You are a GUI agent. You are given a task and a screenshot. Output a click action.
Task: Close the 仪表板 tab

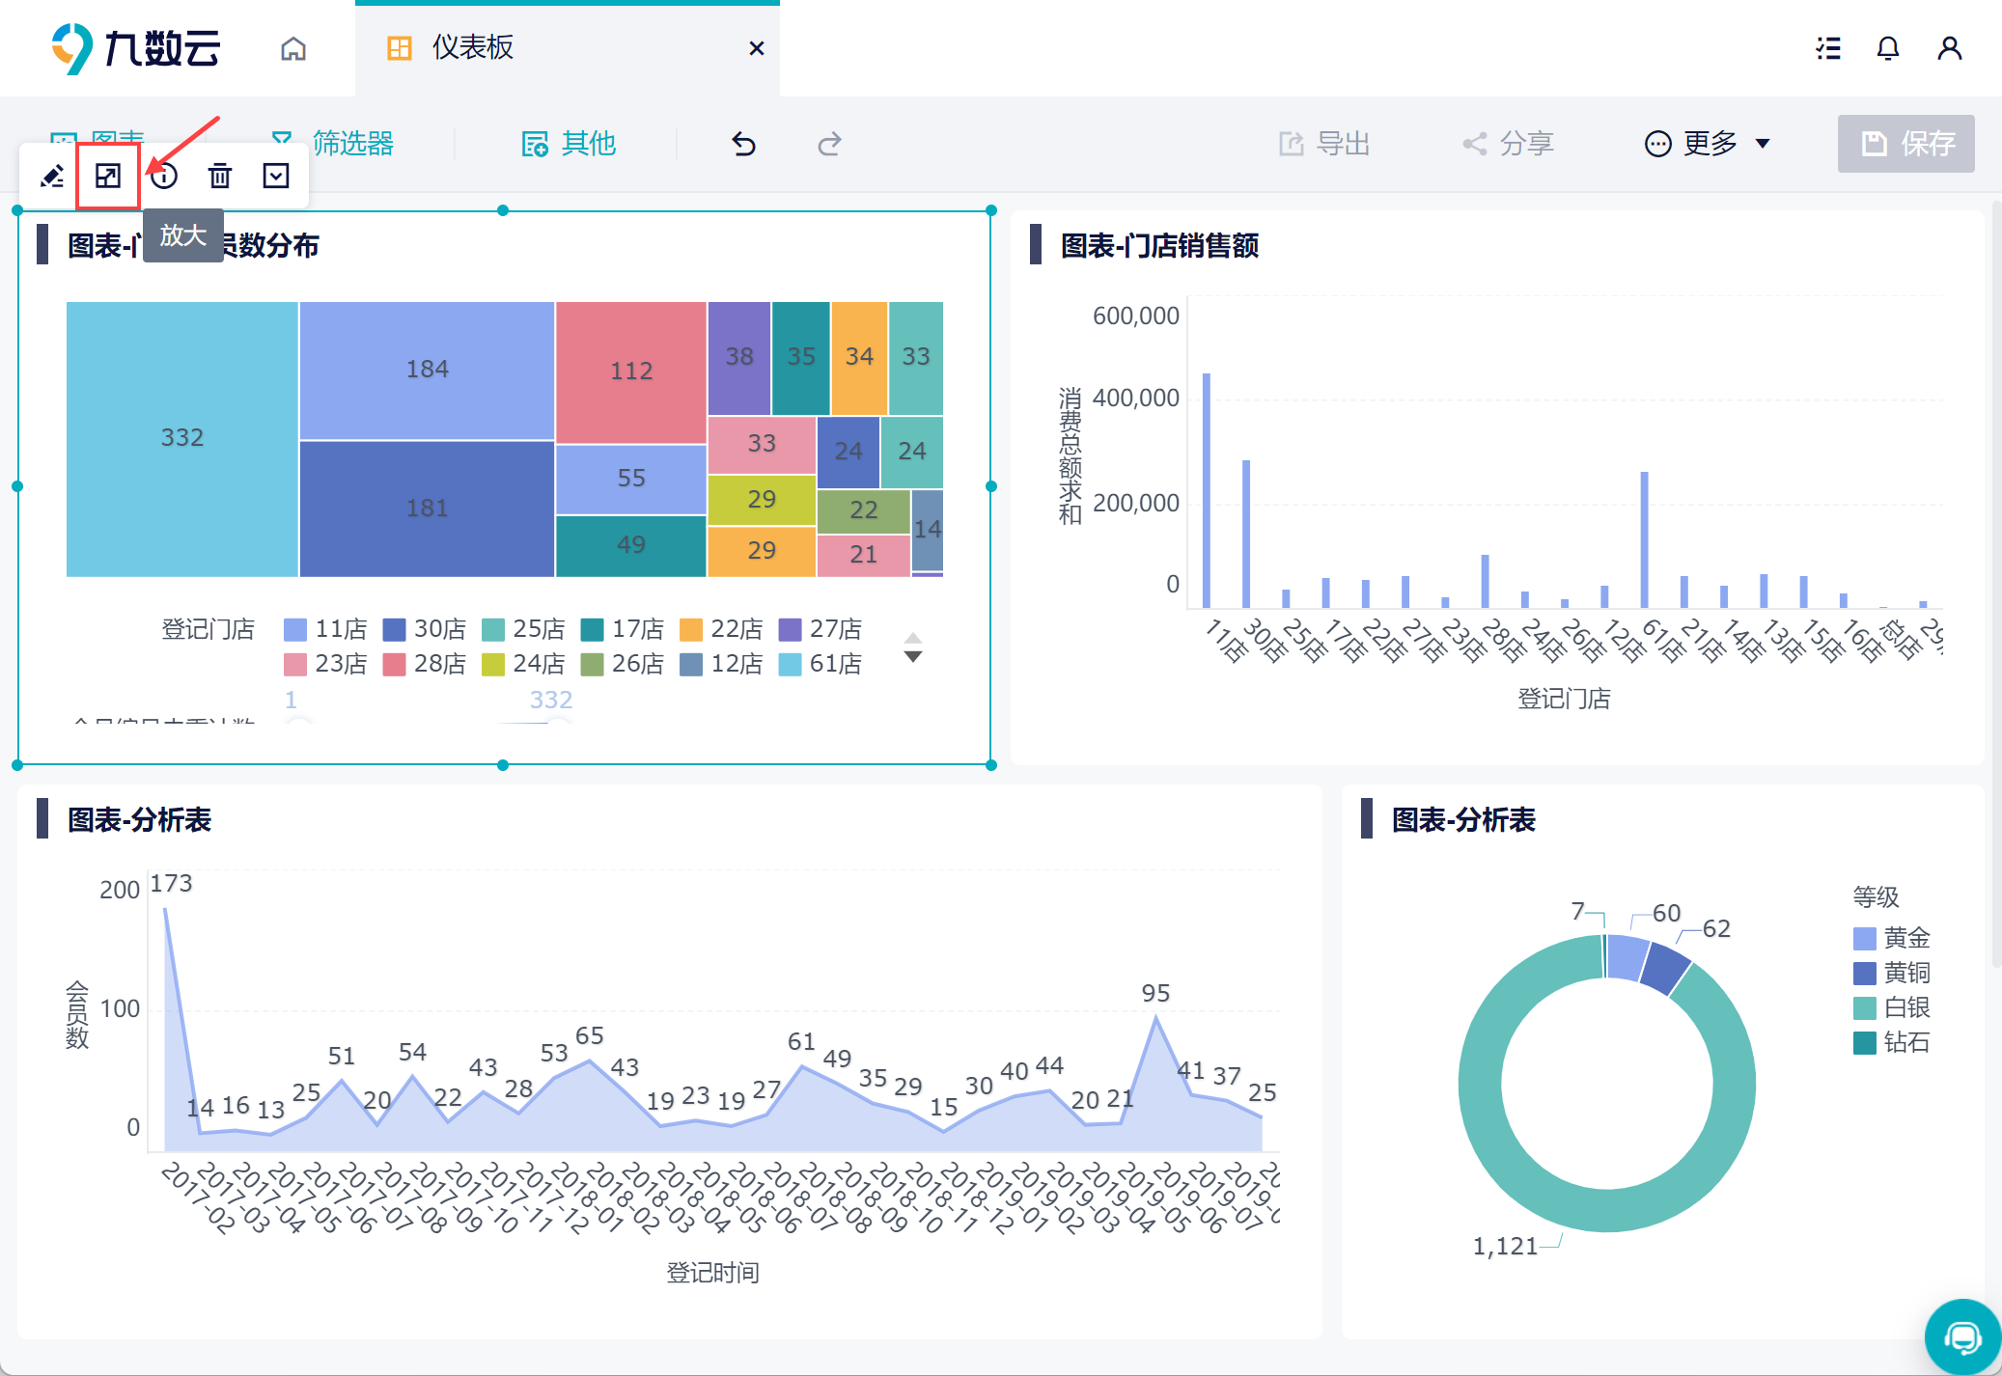[757, 48]
